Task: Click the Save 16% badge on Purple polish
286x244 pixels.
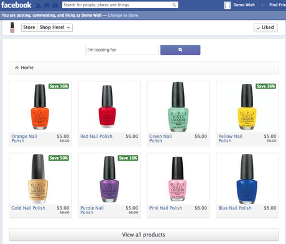Action: click(x=128, y=158)
